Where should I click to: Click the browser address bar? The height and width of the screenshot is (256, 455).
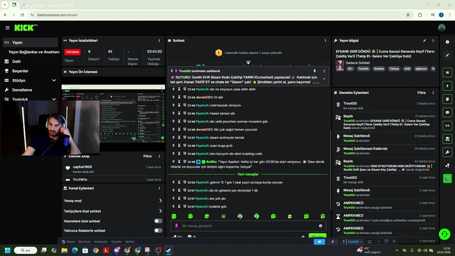(x=218, y=15)
